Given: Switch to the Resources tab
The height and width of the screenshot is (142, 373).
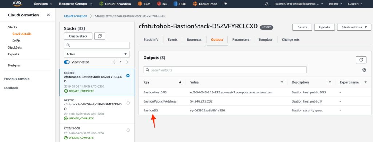Looking at the screenshot, I should coord(194,39).
